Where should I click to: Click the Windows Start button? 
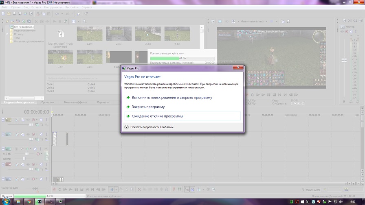coord(7,201)
